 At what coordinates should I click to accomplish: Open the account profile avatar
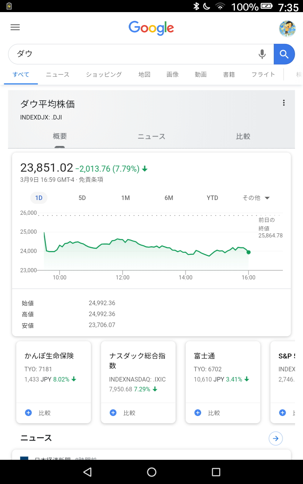pos(287,28)
